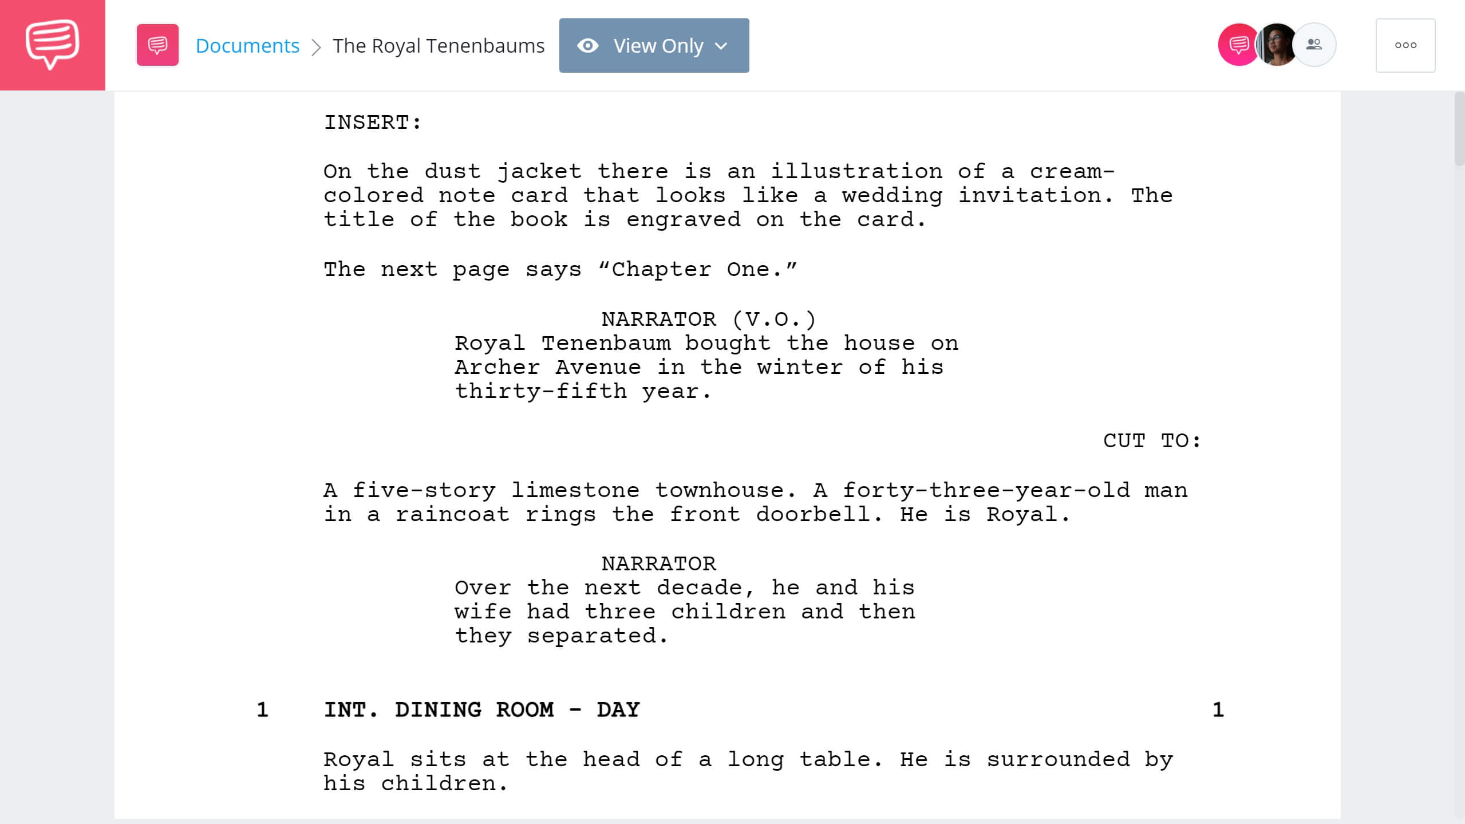
Task: Click The Royal Tenenbaums breadcrumb link
Action: click(x=439, y=44)
